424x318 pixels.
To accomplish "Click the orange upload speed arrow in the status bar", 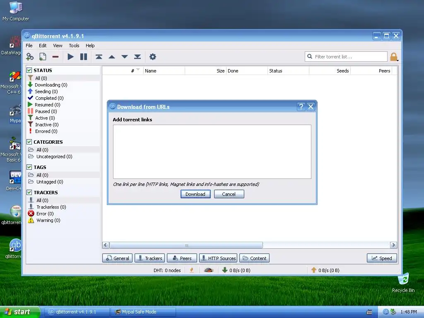I will pos(314,270).
